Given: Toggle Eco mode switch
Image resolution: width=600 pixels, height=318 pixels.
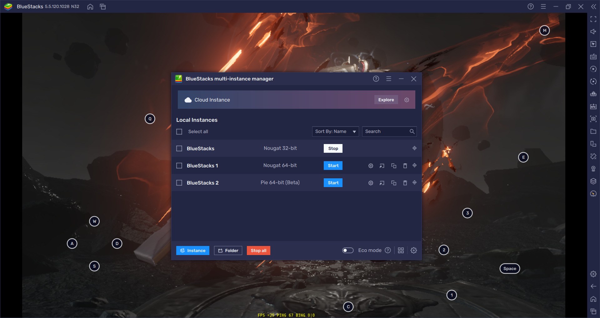Looking at the screenshot, I should pos(348,250).
